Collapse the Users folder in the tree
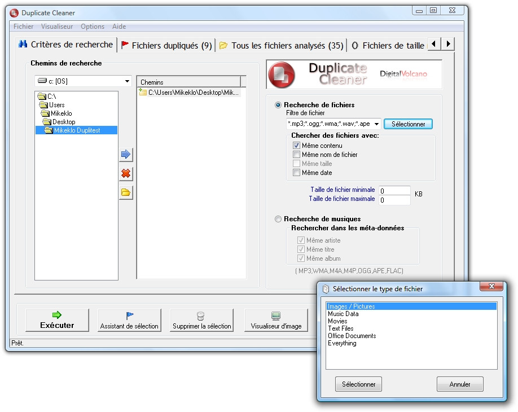The height and width of the screenshot is (412, 518). point(44,105)
